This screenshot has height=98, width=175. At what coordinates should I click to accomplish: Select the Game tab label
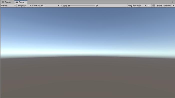(21, 2)
